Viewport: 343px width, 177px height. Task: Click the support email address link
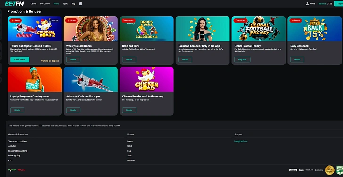(241, 141)
